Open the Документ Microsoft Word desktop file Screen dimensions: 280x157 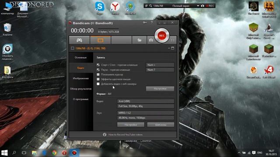23,10
